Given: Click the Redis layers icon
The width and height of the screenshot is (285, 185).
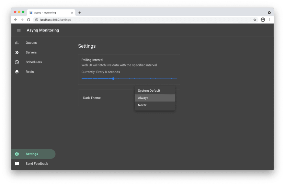Looking at the screenshot, I should click(x=17, y=72).
